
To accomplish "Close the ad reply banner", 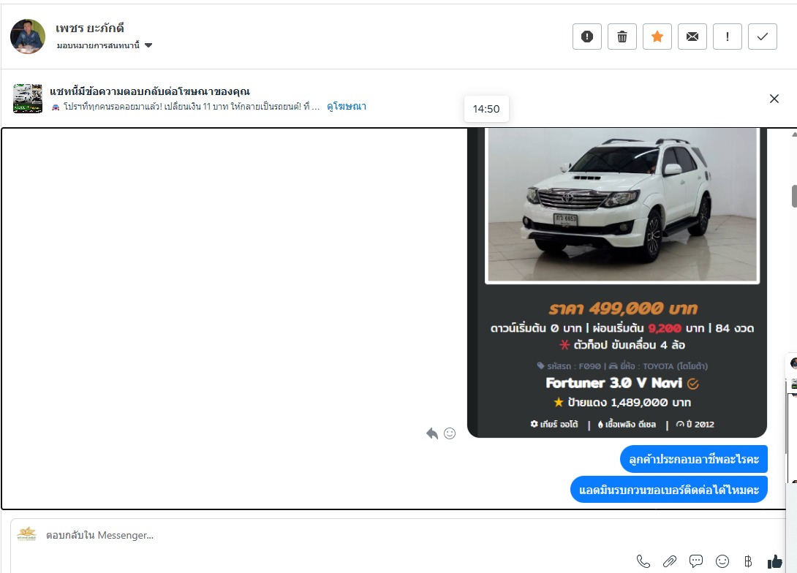I will coord(774,99).
